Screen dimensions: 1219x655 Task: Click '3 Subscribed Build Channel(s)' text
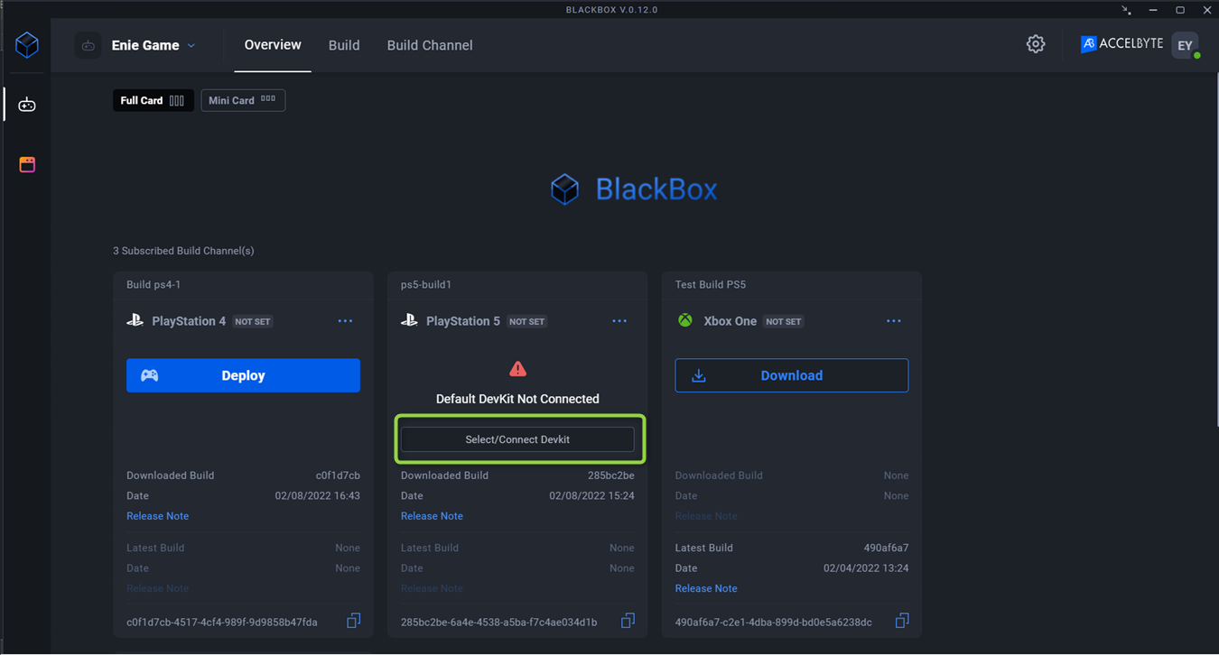(x=183, y=251)
